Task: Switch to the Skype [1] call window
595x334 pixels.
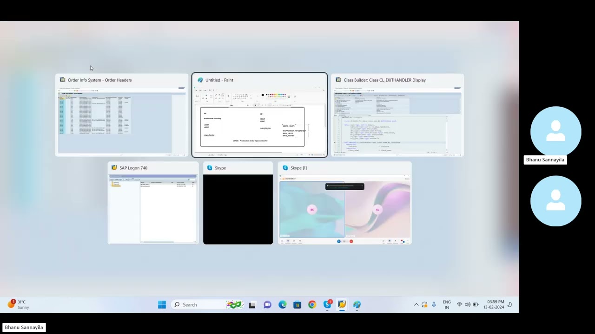Action: pyautogui.click(x=344, y=203)
